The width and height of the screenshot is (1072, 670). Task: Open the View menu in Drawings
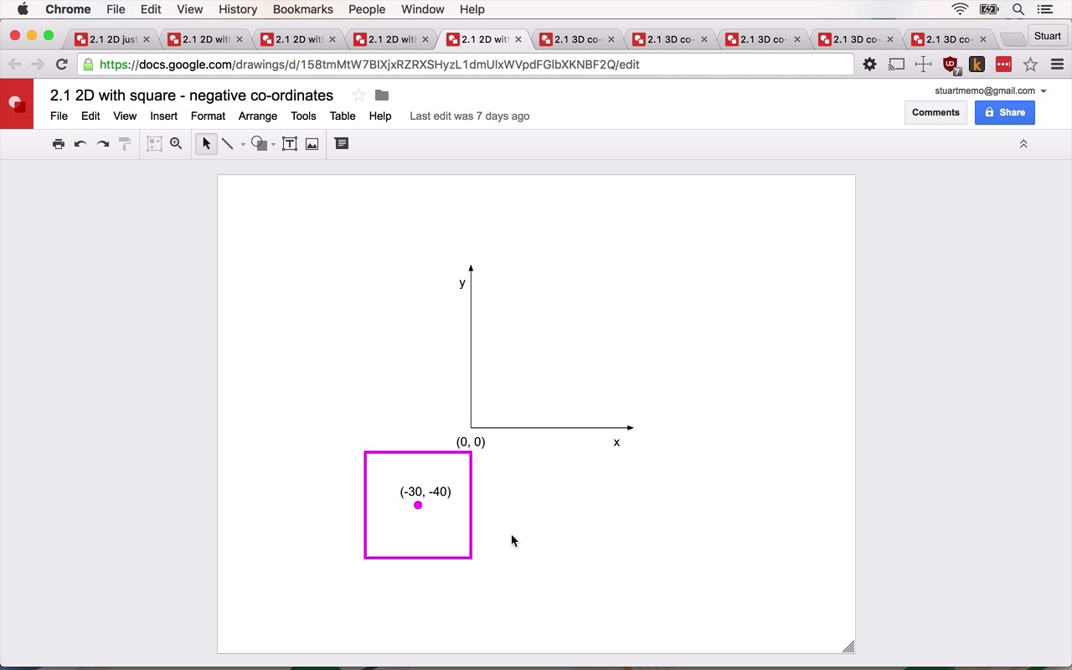pos(125,116)
